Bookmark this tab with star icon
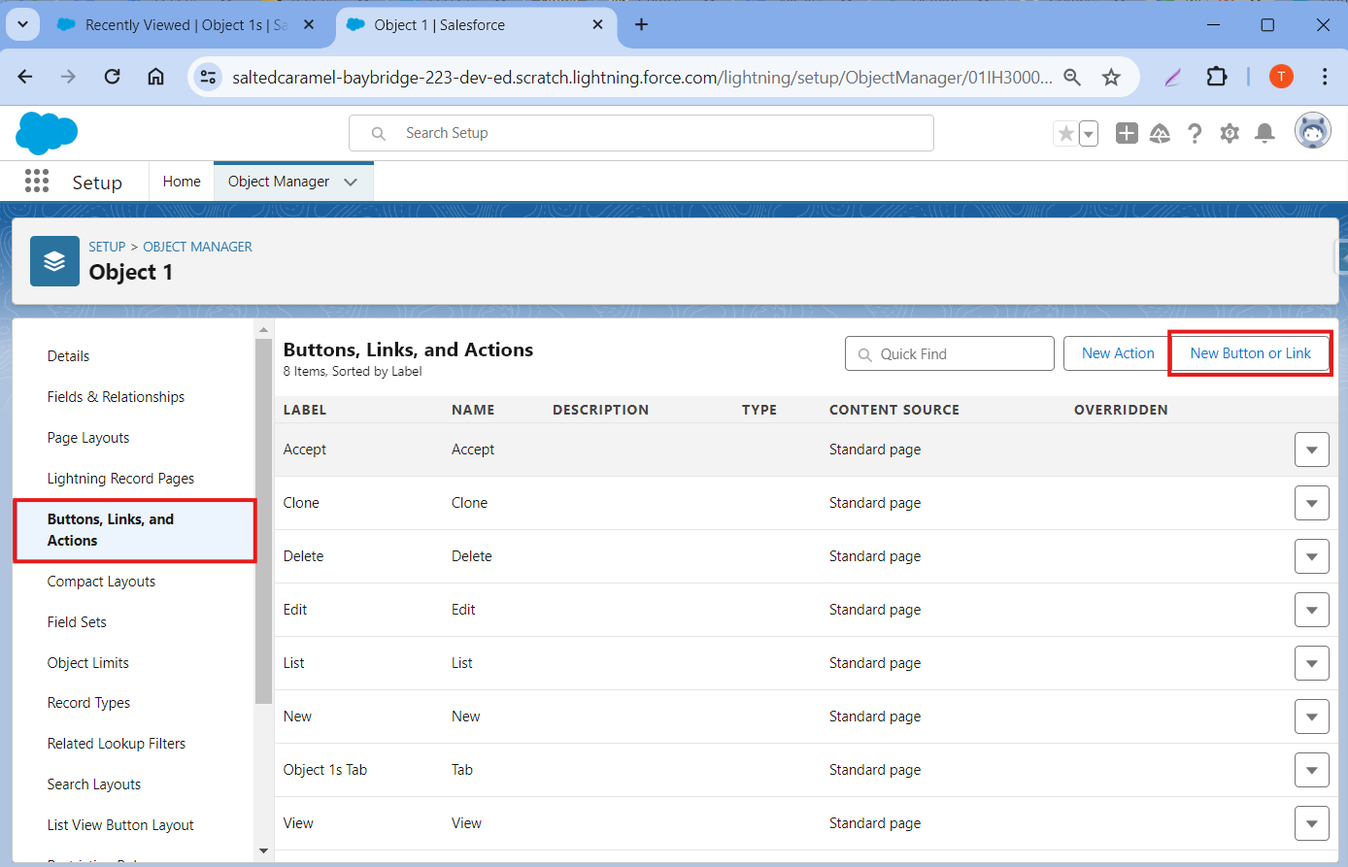1348x867 pixels. click(1111, 78)
